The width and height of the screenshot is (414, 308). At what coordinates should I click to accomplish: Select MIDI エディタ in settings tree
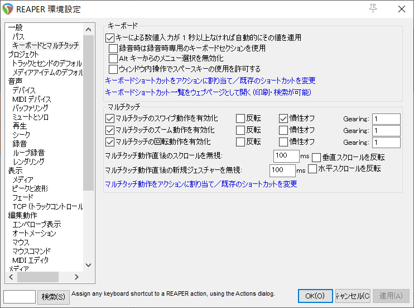coord(30,260)
